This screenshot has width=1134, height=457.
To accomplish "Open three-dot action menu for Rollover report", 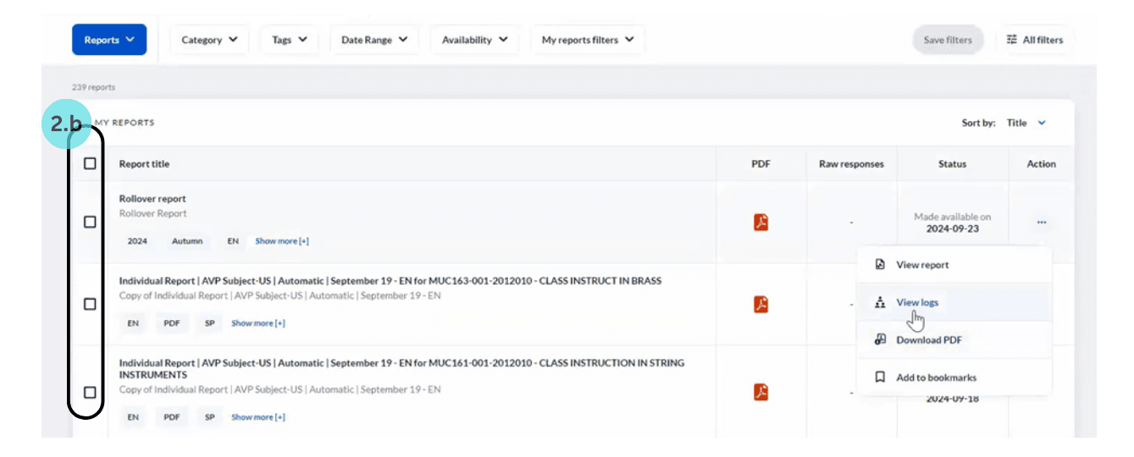I will (x=1041, y=223).
